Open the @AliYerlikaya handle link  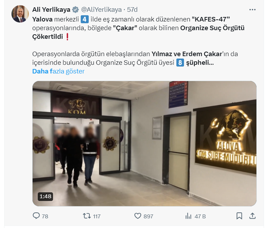101,10
